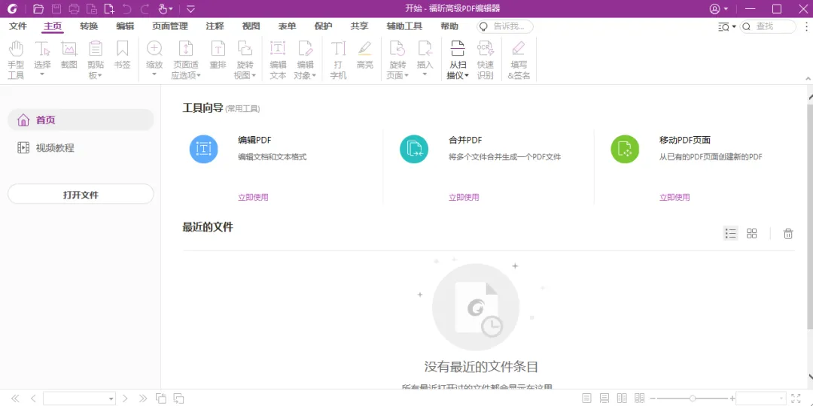
Task: Open the 文件 menu tab
Action: tap(17, 26)
